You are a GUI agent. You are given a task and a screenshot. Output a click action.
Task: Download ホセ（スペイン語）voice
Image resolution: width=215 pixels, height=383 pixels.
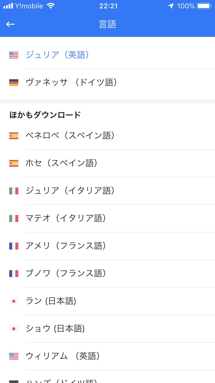coord(62,163)
